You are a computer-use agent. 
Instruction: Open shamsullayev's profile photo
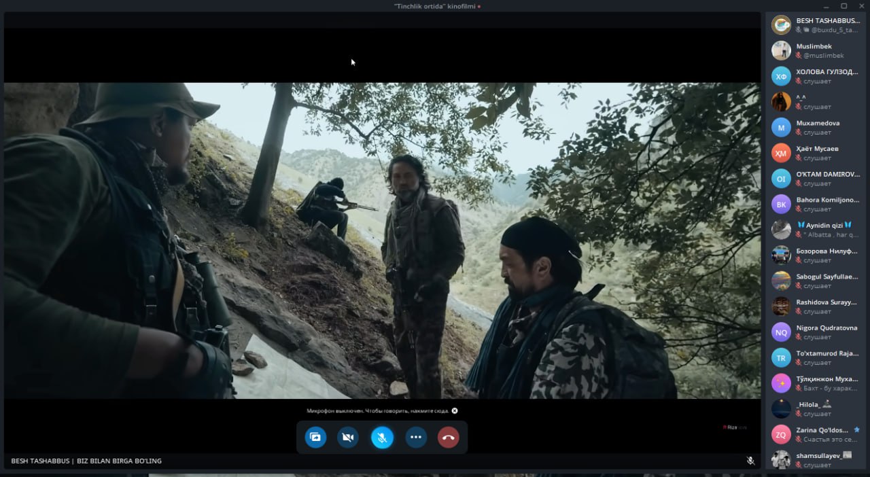tap(781, 460)
